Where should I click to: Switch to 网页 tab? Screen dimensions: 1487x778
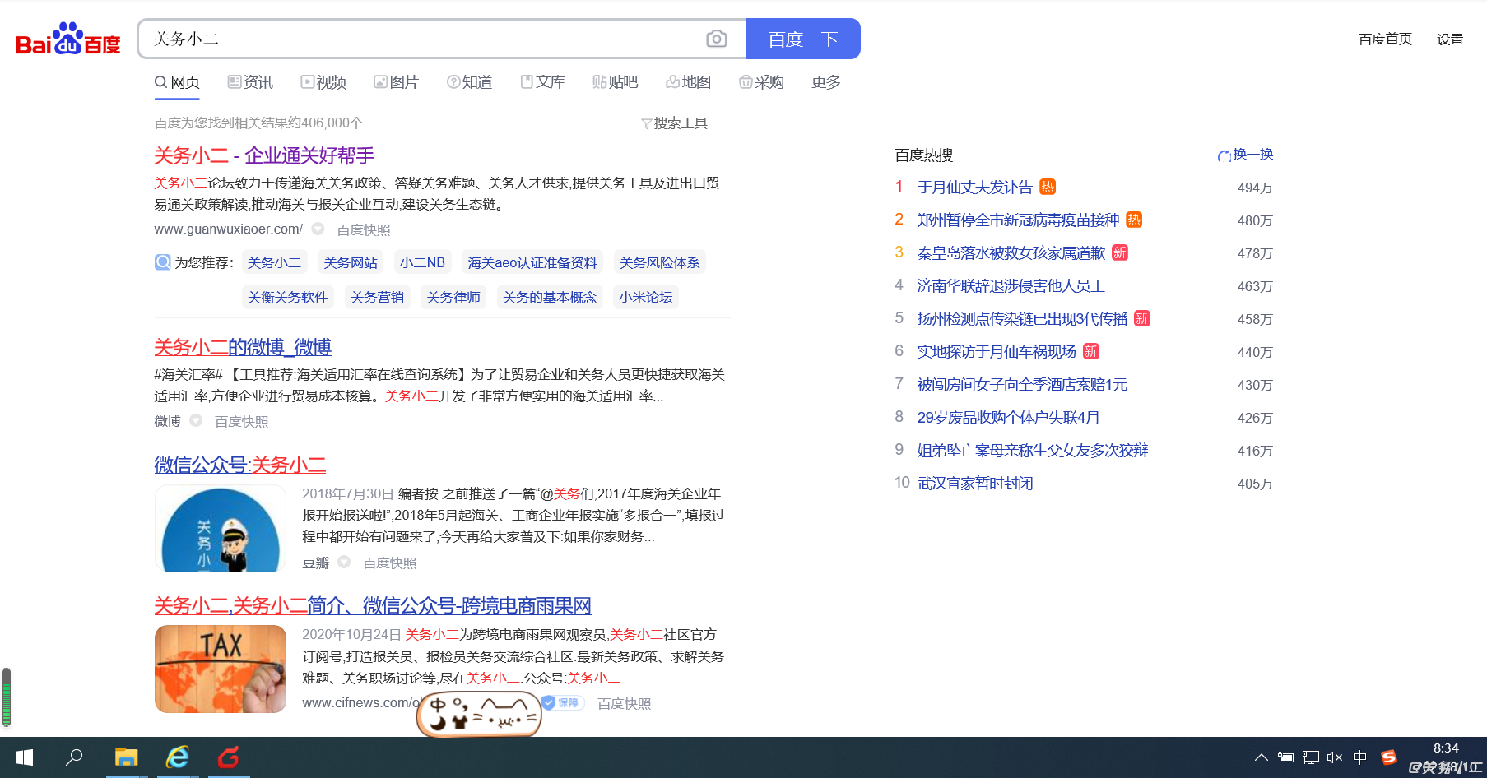(177, 82)
